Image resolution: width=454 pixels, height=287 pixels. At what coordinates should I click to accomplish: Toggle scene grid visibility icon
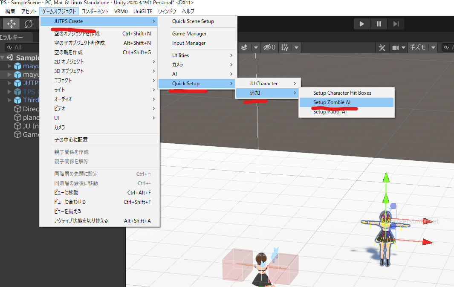[285, 47]
